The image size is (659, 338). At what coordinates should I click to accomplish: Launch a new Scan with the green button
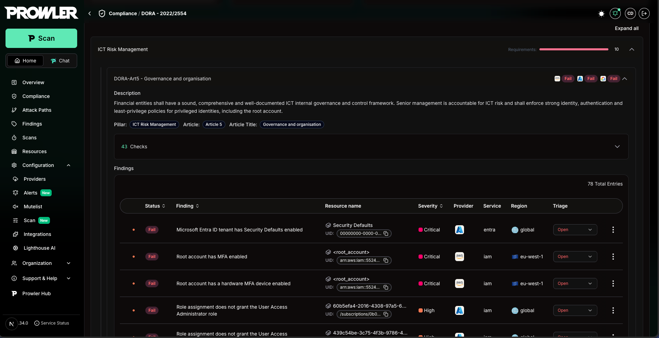coord(41,38)
